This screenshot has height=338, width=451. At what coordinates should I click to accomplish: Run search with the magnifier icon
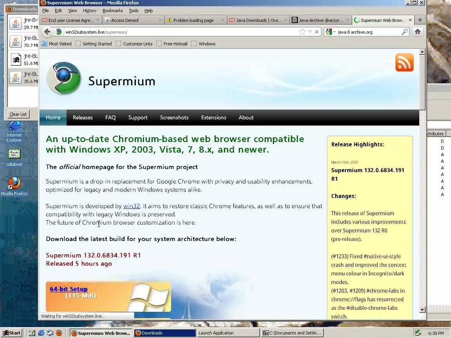405,32
